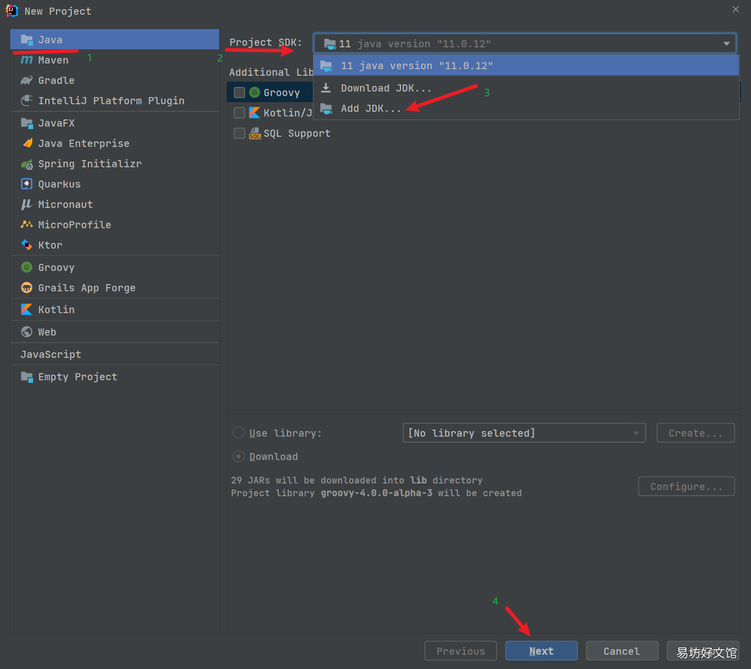Click JDK icon in selected popup entry

tap(326, 66)
